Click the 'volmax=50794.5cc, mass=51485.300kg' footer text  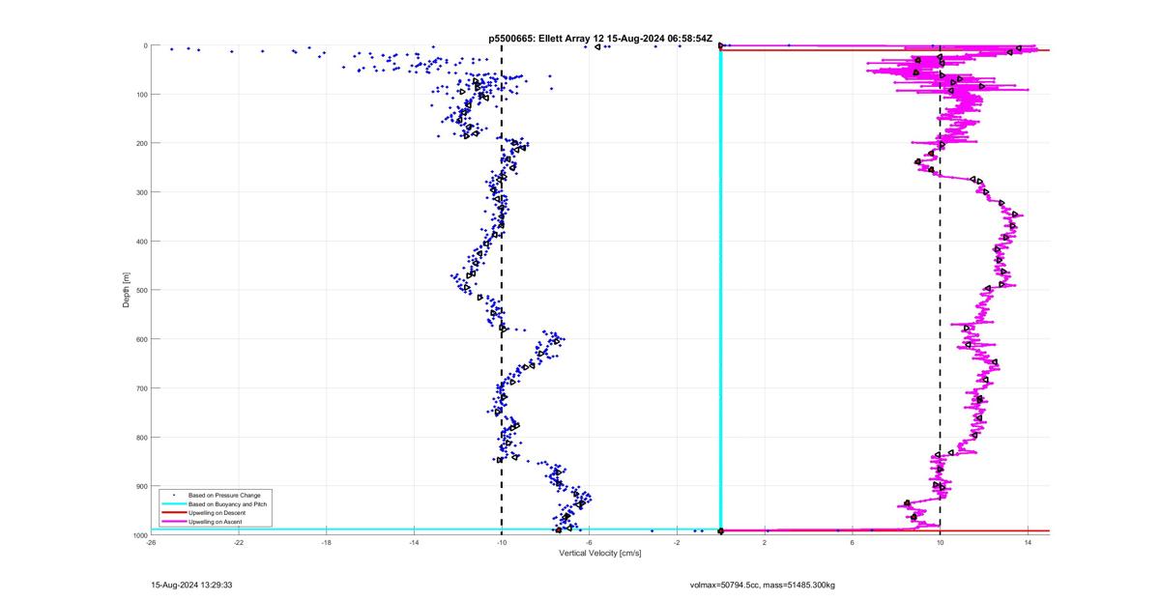click(x=762, y=585)
